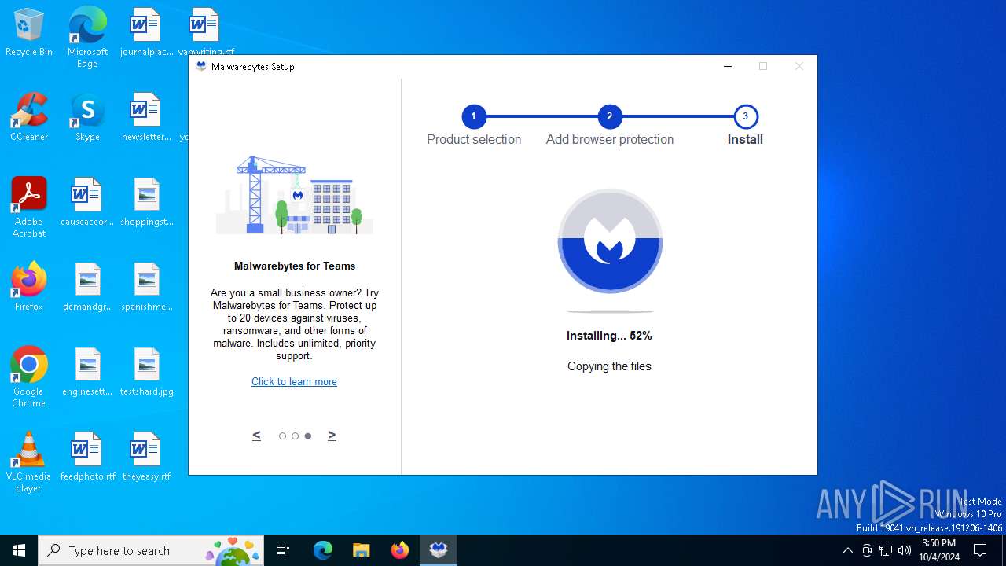Open the notification center
The image size is (1006, 566).
click(980, 550)
